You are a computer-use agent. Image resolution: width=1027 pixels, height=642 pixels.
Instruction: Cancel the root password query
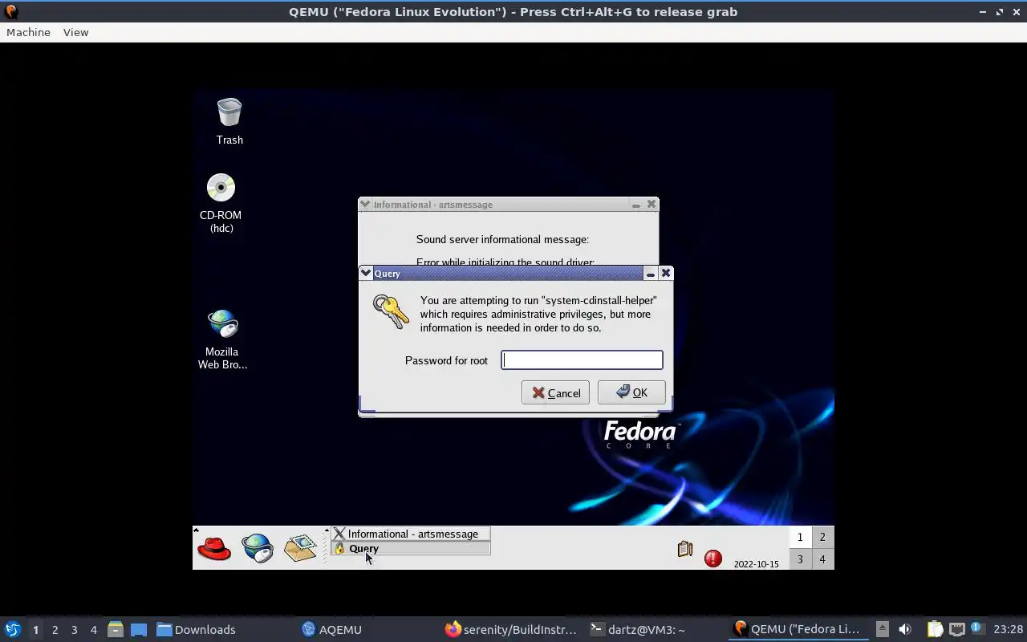coord(555,392)
